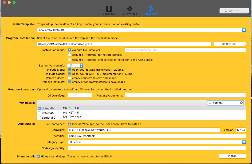Click the green zoom window button
Image resolution: width=252 pixels, height=164 pixels.
(14, 2)
